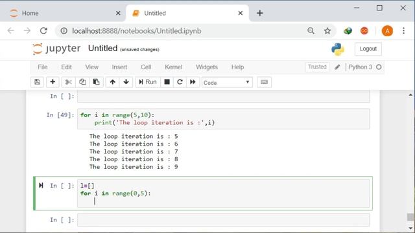Image resolution: width=415 pixels, height=233 pixels.
Task: Open the Code cell type dropdown
Action: (x=227, y=82)
